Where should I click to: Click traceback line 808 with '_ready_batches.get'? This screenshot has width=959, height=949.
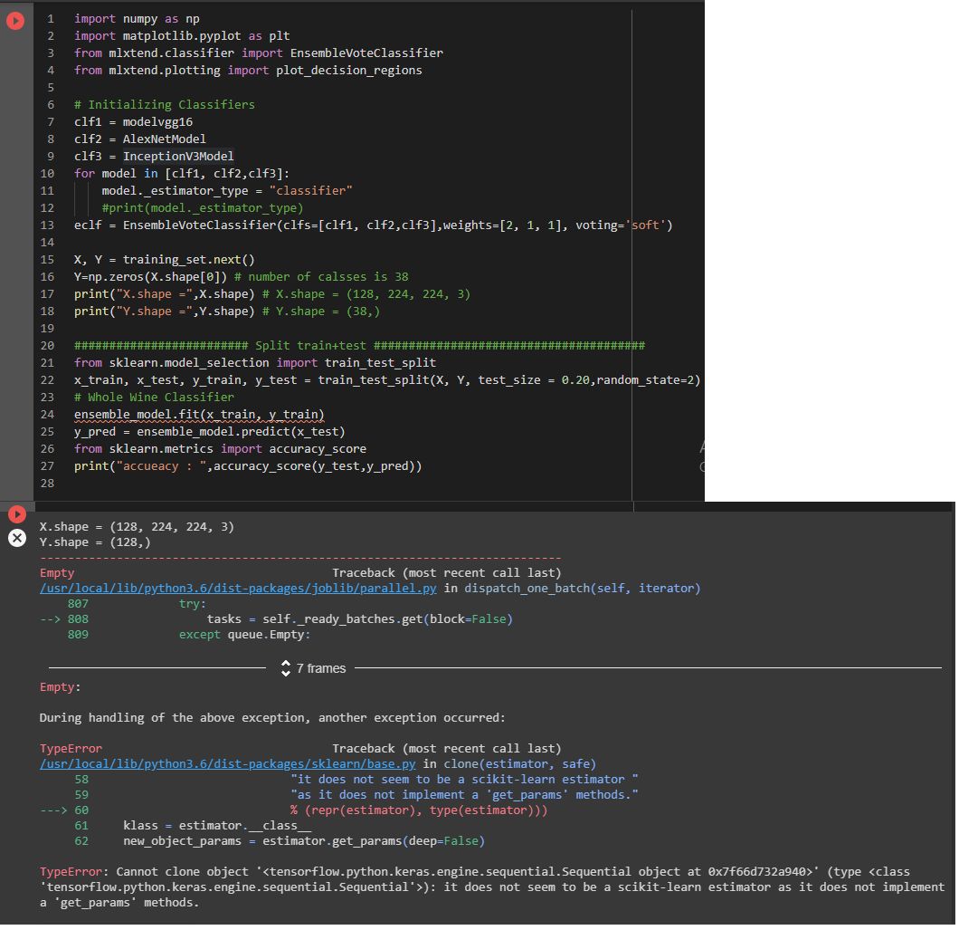(277, 619)
